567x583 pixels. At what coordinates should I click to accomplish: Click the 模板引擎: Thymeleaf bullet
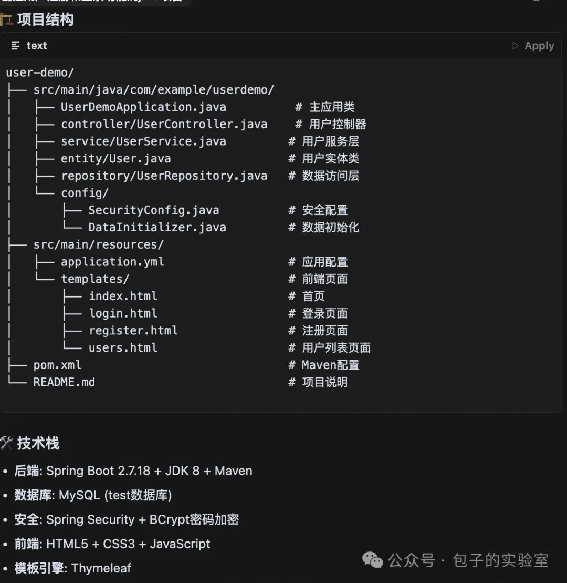(x=73, y=568)
